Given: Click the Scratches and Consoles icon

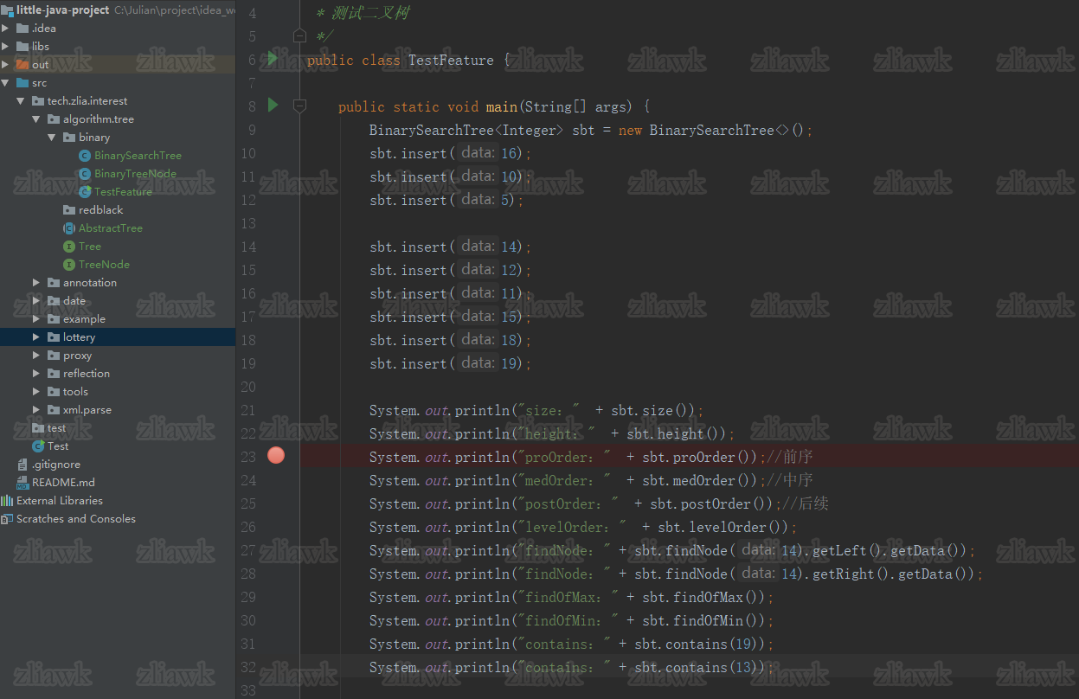Looking at the screenshot, I should pyautogui.click(x=7, y=519).
